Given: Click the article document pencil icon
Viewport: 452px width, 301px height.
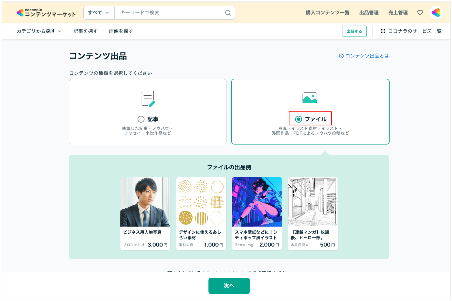Looking at the screenshot, I should click(x=148, y=99).
